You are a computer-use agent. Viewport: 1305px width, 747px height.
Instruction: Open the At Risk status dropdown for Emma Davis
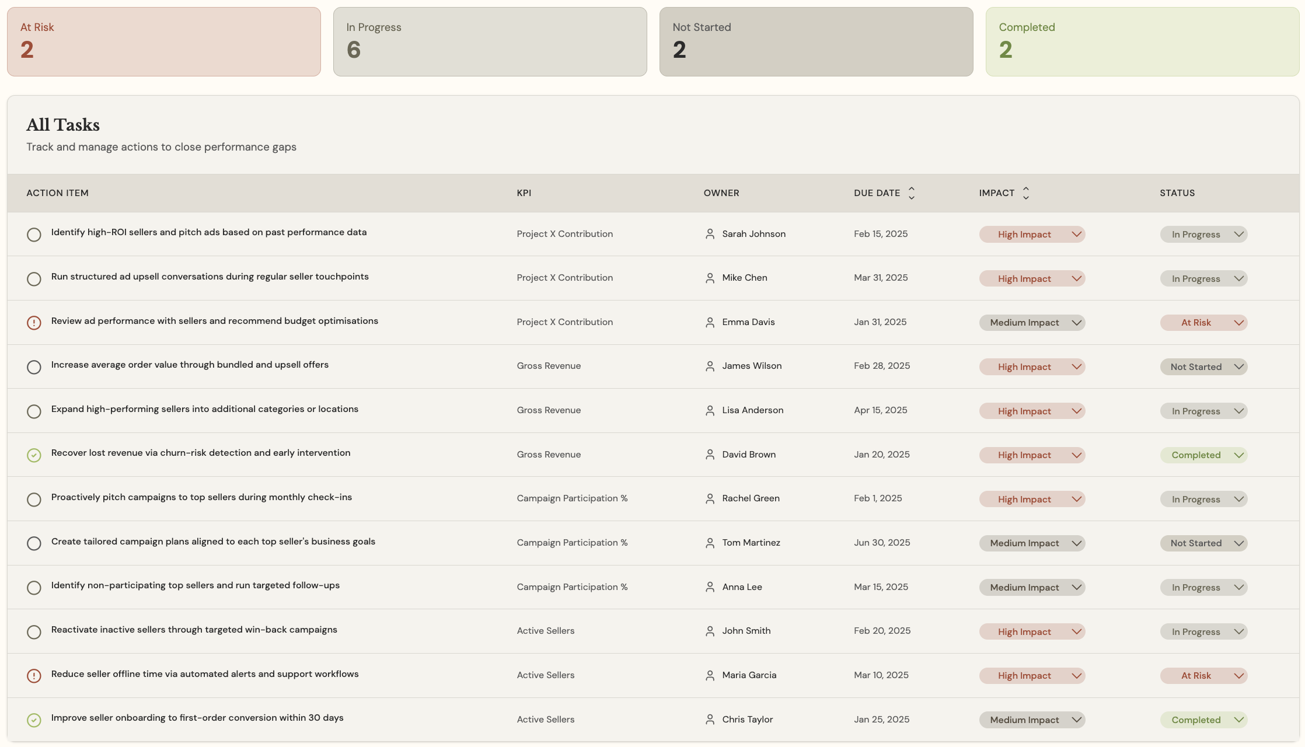[x=1203, y=323]
